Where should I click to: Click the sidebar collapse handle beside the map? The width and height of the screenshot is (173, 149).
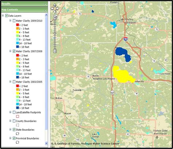click(x=49, y=70)
